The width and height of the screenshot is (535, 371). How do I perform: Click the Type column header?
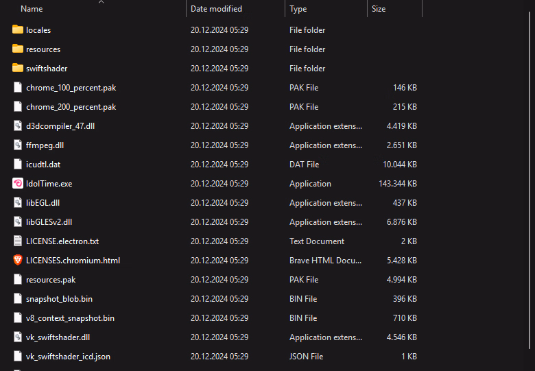298,9
